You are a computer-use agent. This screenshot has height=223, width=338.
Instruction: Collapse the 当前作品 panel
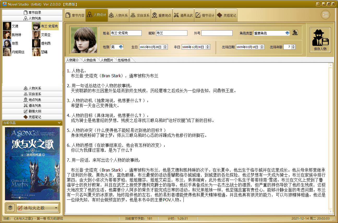59,123
